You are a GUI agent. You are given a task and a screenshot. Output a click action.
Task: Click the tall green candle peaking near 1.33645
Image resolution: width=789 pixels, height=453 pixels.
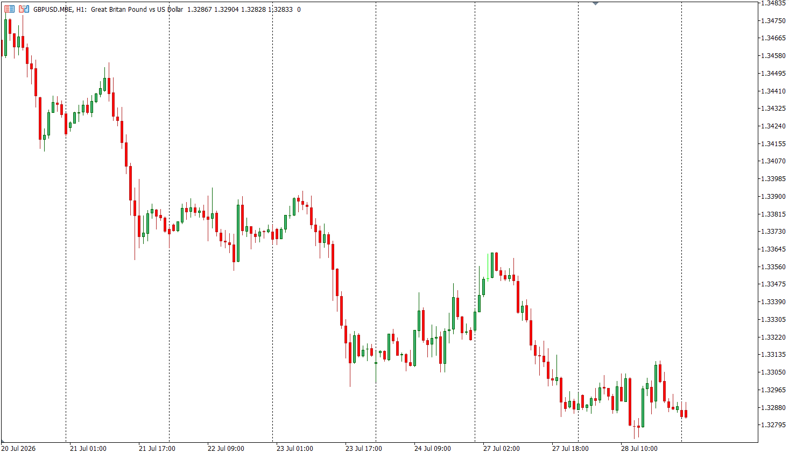(492, 265)
